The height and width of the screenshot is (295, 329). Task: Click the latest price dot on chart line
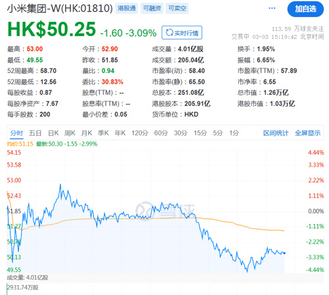(x=284, y=253)
